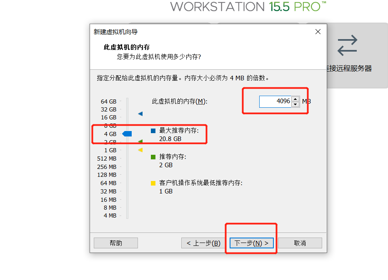Click the yellow square legend for 最低推荐内存

[153, 183]
